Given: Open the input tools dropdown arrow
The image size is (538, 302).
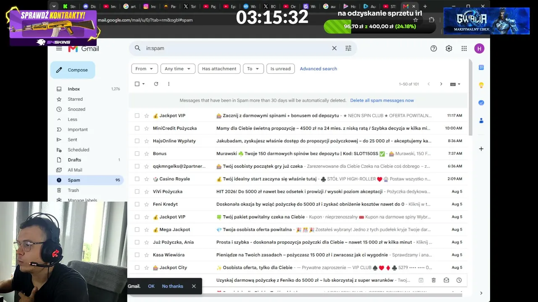Looking at the screenshot, I should (x=459, y=84).
